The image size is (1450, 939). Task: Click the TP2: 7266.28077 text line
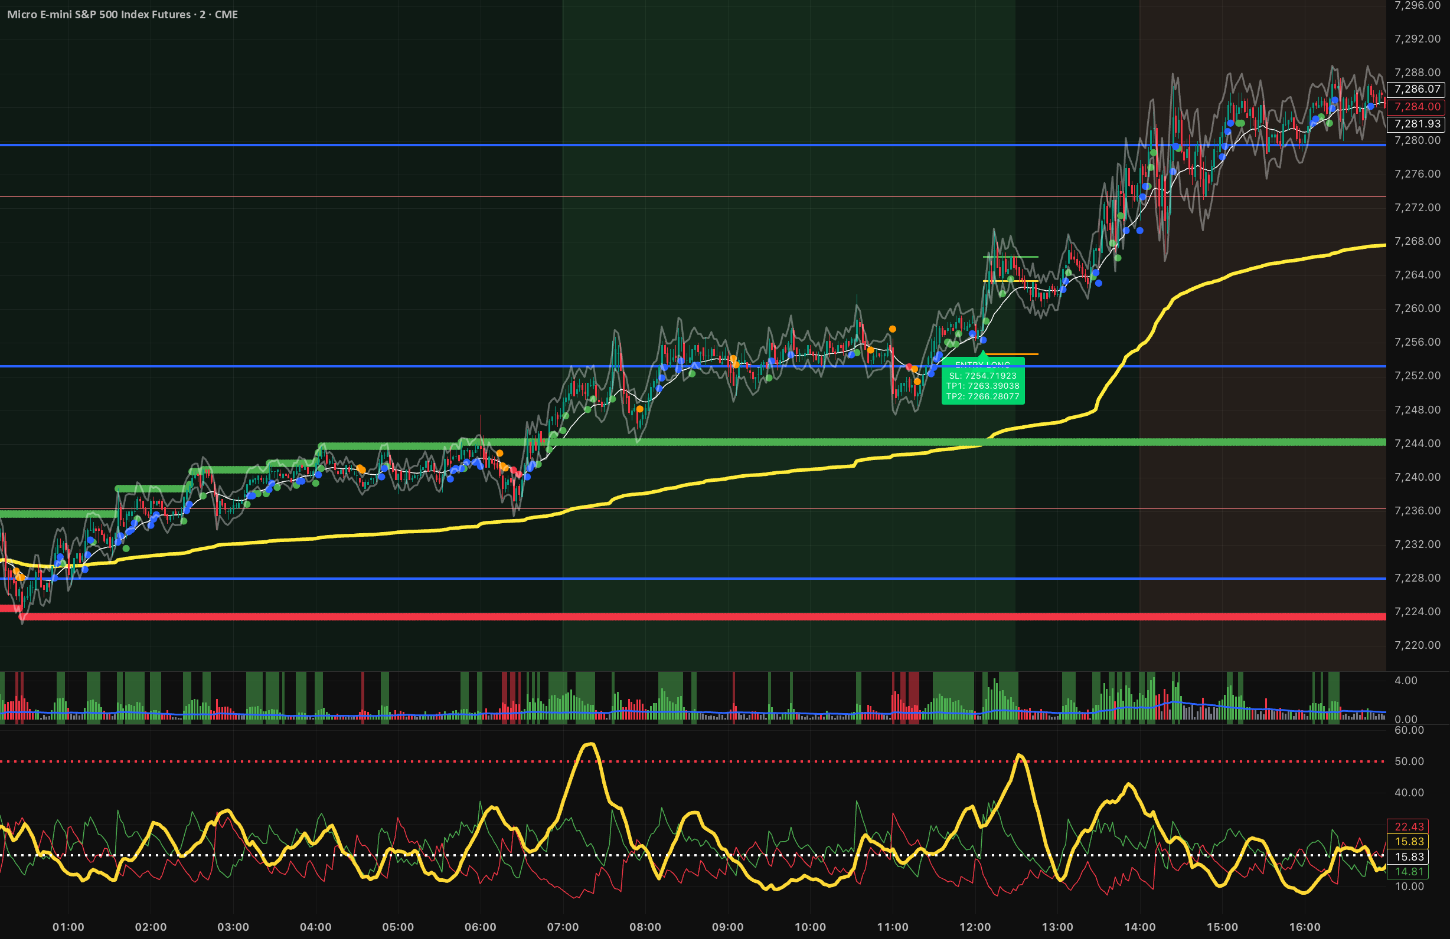(x=983, y=396)
